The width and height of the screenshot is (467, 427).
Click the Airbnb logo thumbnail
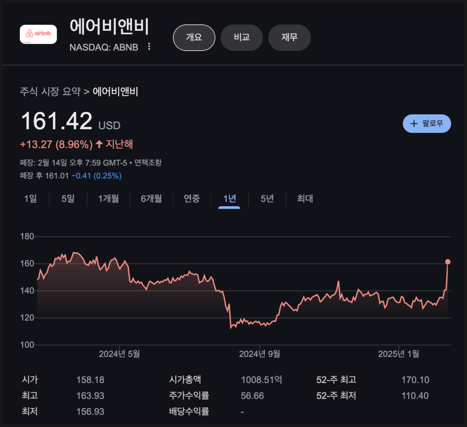[x=38, y=34]
